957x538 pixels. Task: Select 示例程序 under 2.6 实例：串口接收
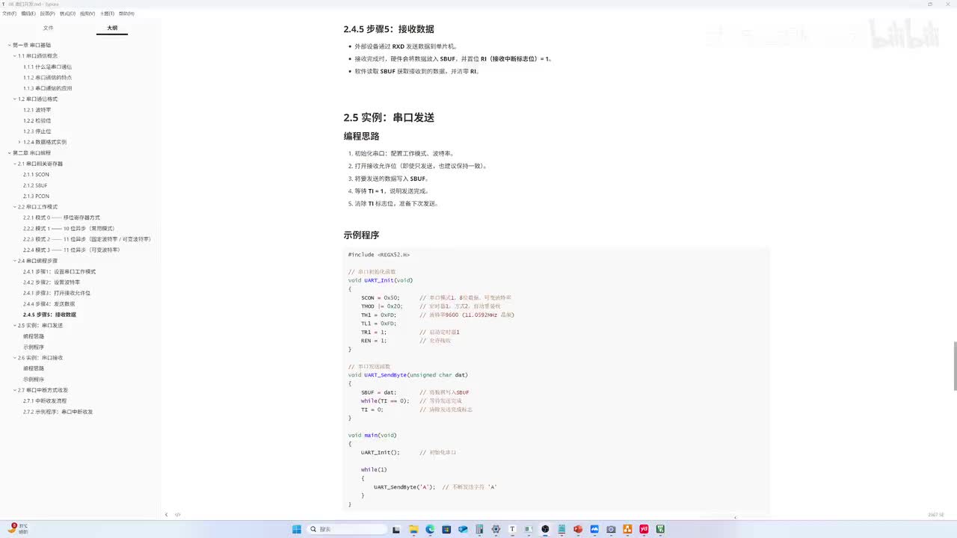point(34,379)
